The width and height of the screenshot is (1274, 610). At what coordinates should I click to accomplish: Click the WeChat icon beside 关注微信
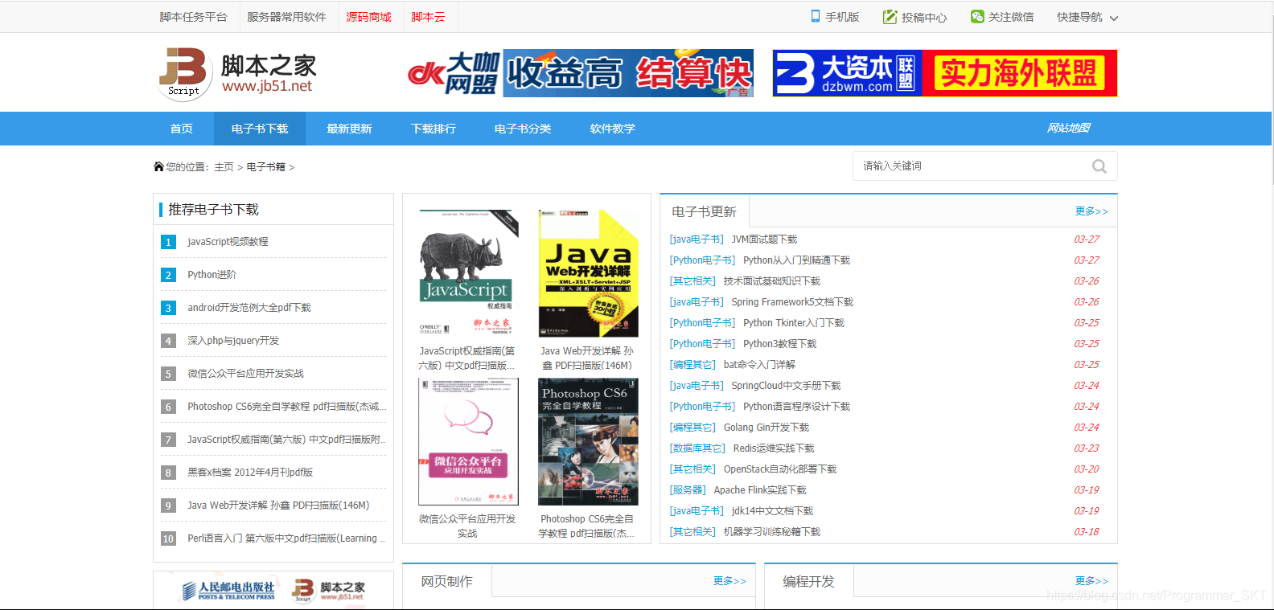[977, 17]
